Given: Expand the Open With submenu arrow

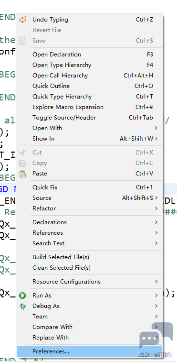Looking at the screenshot, I should [x=156, y=128].
